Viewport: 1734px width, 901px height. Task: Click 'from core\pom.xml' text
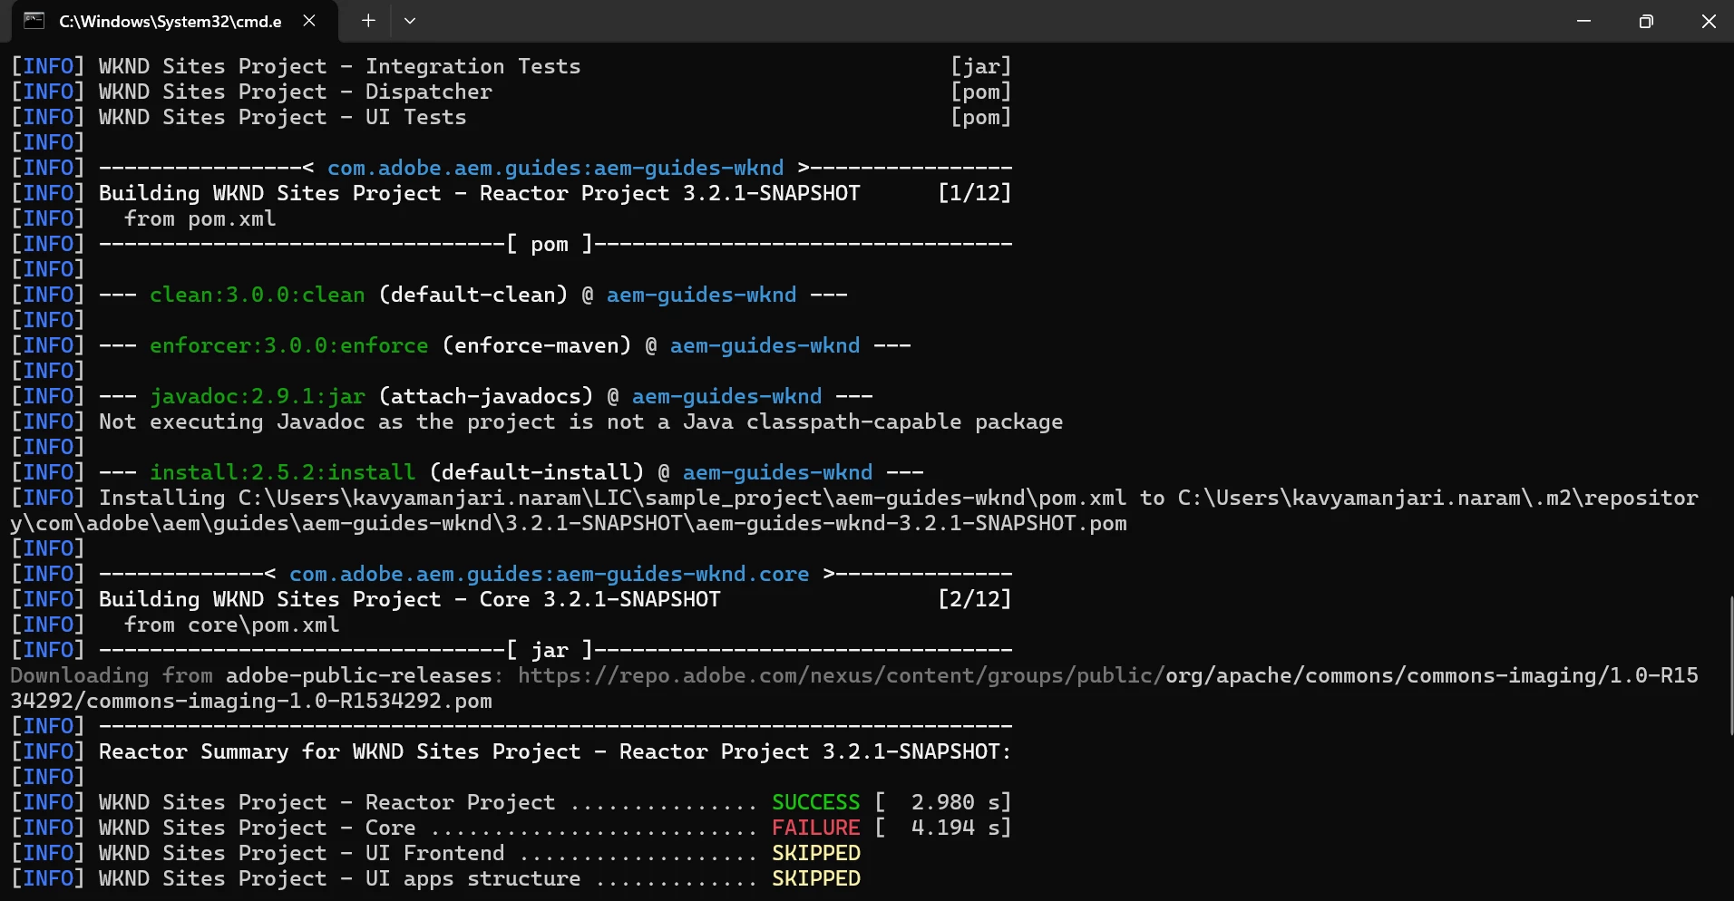click(231, 625)
